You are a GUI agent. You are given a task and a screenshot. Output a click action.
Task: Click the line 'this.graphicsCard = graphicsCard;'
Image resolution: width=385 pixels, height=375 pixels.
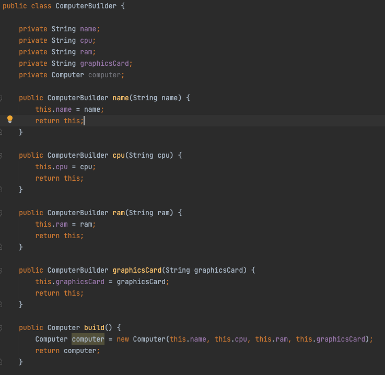tap(102, 282)
